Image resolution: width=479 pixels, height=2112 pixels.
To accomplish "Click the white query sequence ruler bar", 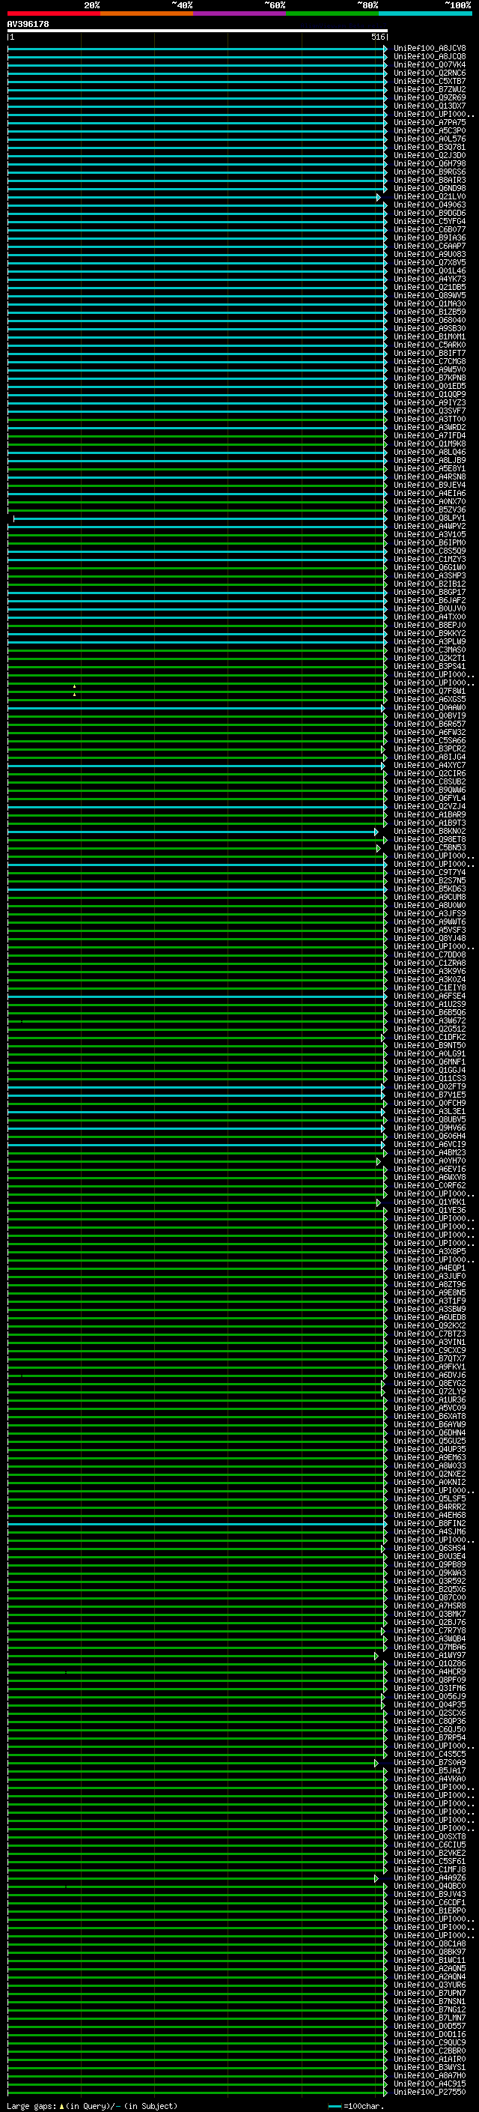I will (198, 30).
